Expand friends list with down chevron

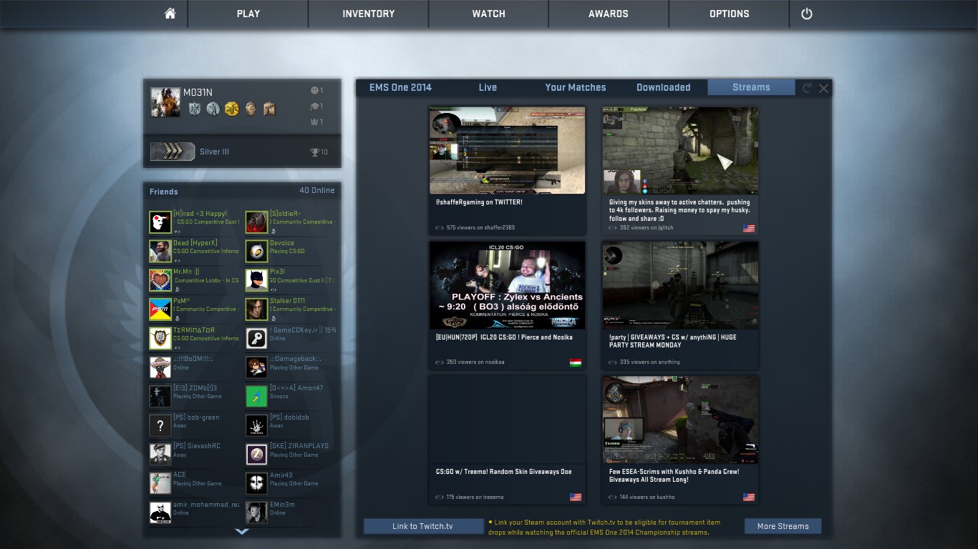242,531
